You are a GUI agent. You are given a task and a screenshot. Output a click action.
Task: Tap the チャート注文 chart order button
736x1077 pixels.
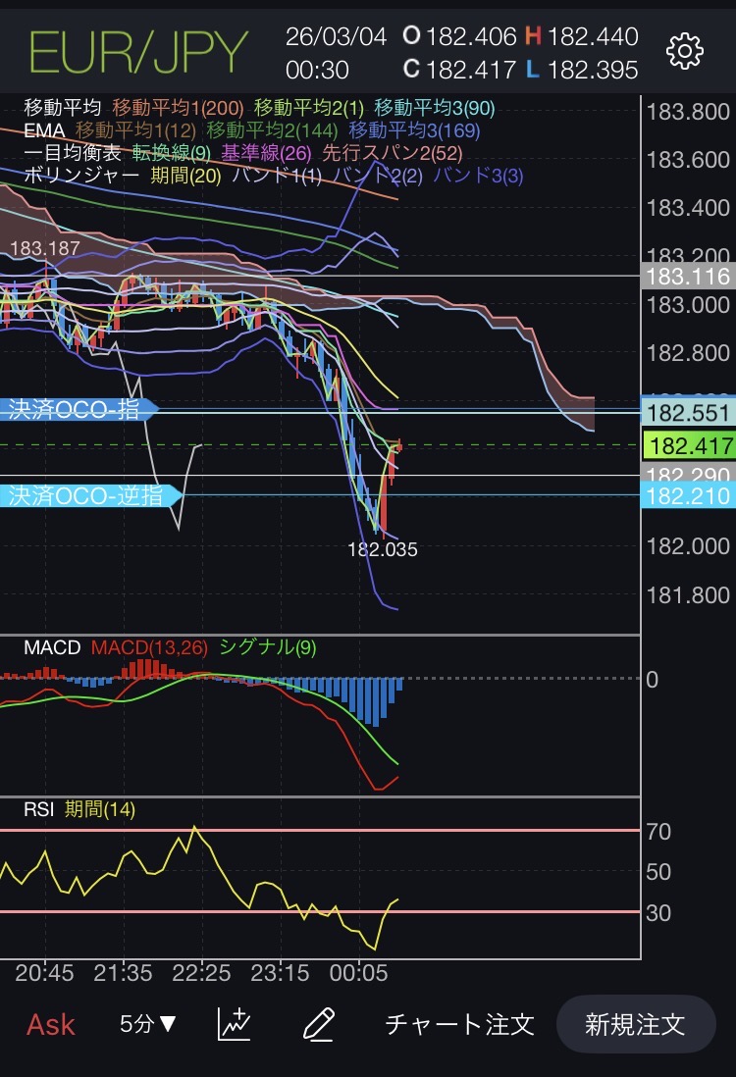[459, 1025]
